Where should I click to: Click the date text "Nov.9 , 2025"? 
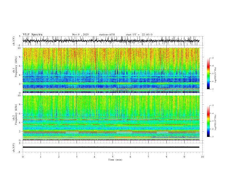pos(80,35)
